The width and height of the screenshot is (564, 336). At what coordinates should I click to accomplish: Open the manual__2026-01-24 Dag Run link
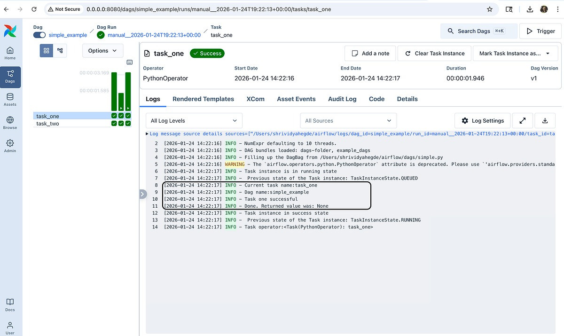click(154, 35)
